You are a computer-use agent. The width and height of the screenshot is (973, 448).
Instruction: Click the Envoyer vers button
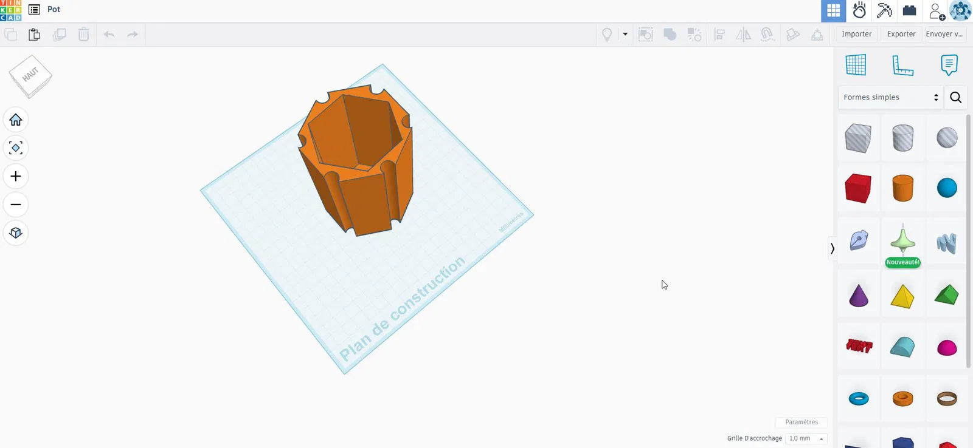pos(944,35)
